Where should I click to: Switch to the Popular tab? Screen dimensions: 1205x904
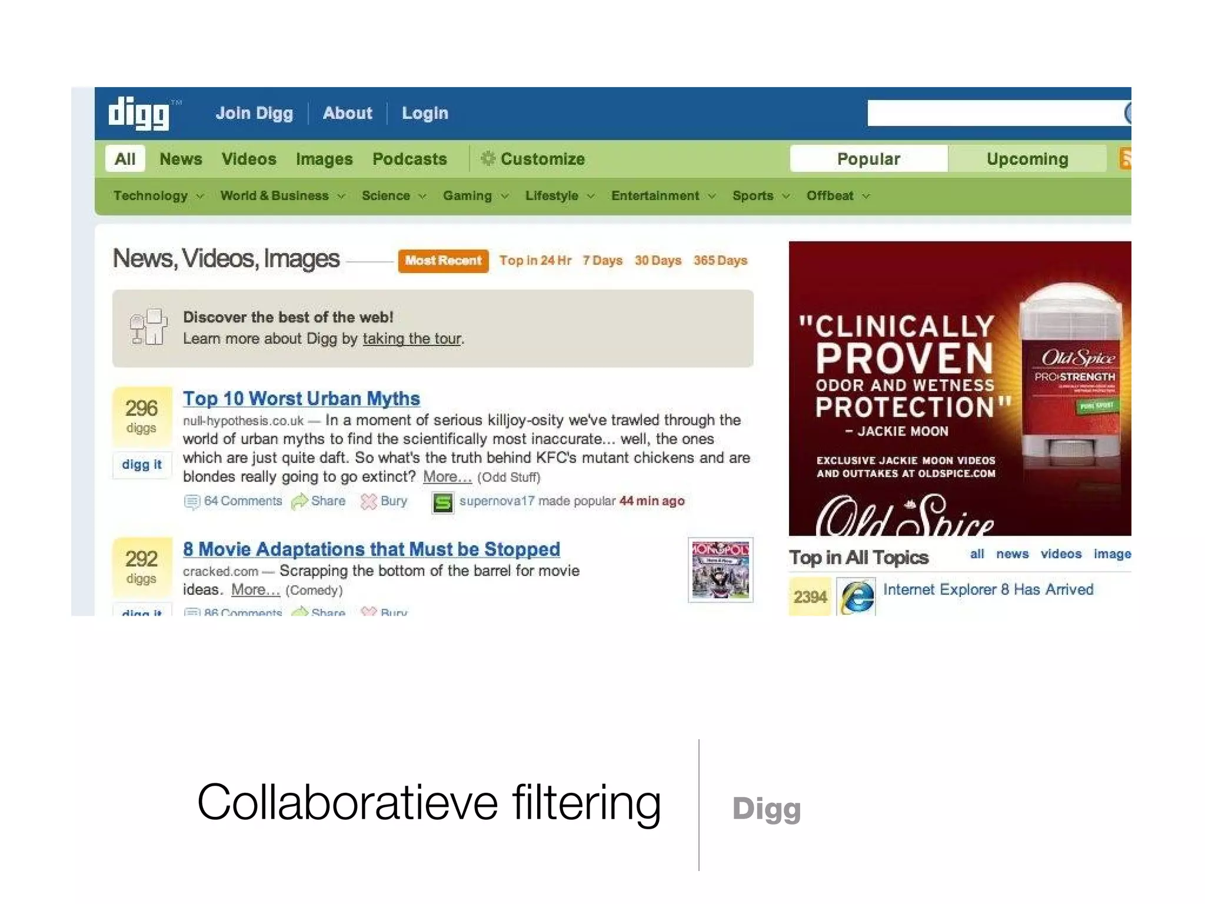coord(868,159)
